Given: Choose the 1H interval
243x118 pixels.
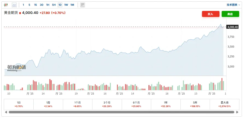Looking at the screenshot, I should (x=48, y=5).
